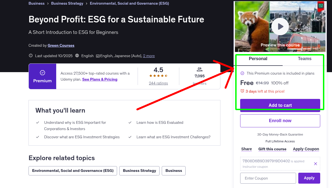Click the alarm clock icon beside 3 days left
332x188 pixels.
click(243, 91)
